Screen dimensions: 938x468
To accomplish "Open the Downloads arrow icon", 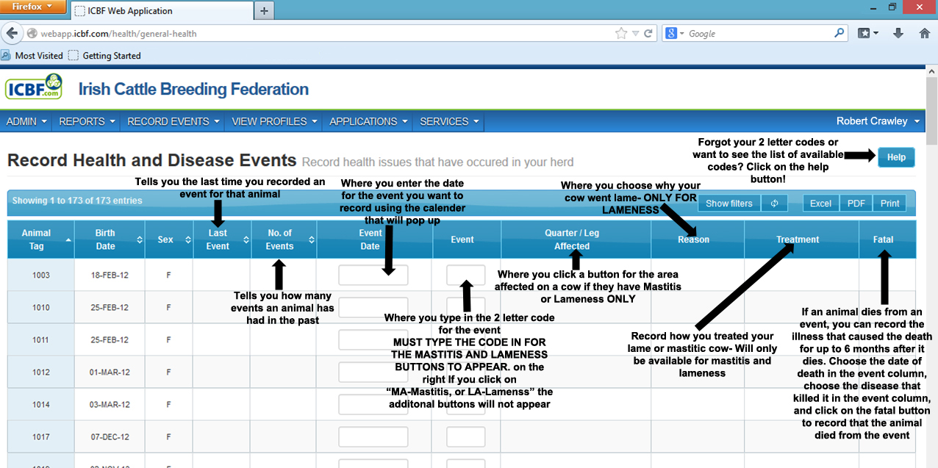I will coord(898,34).
